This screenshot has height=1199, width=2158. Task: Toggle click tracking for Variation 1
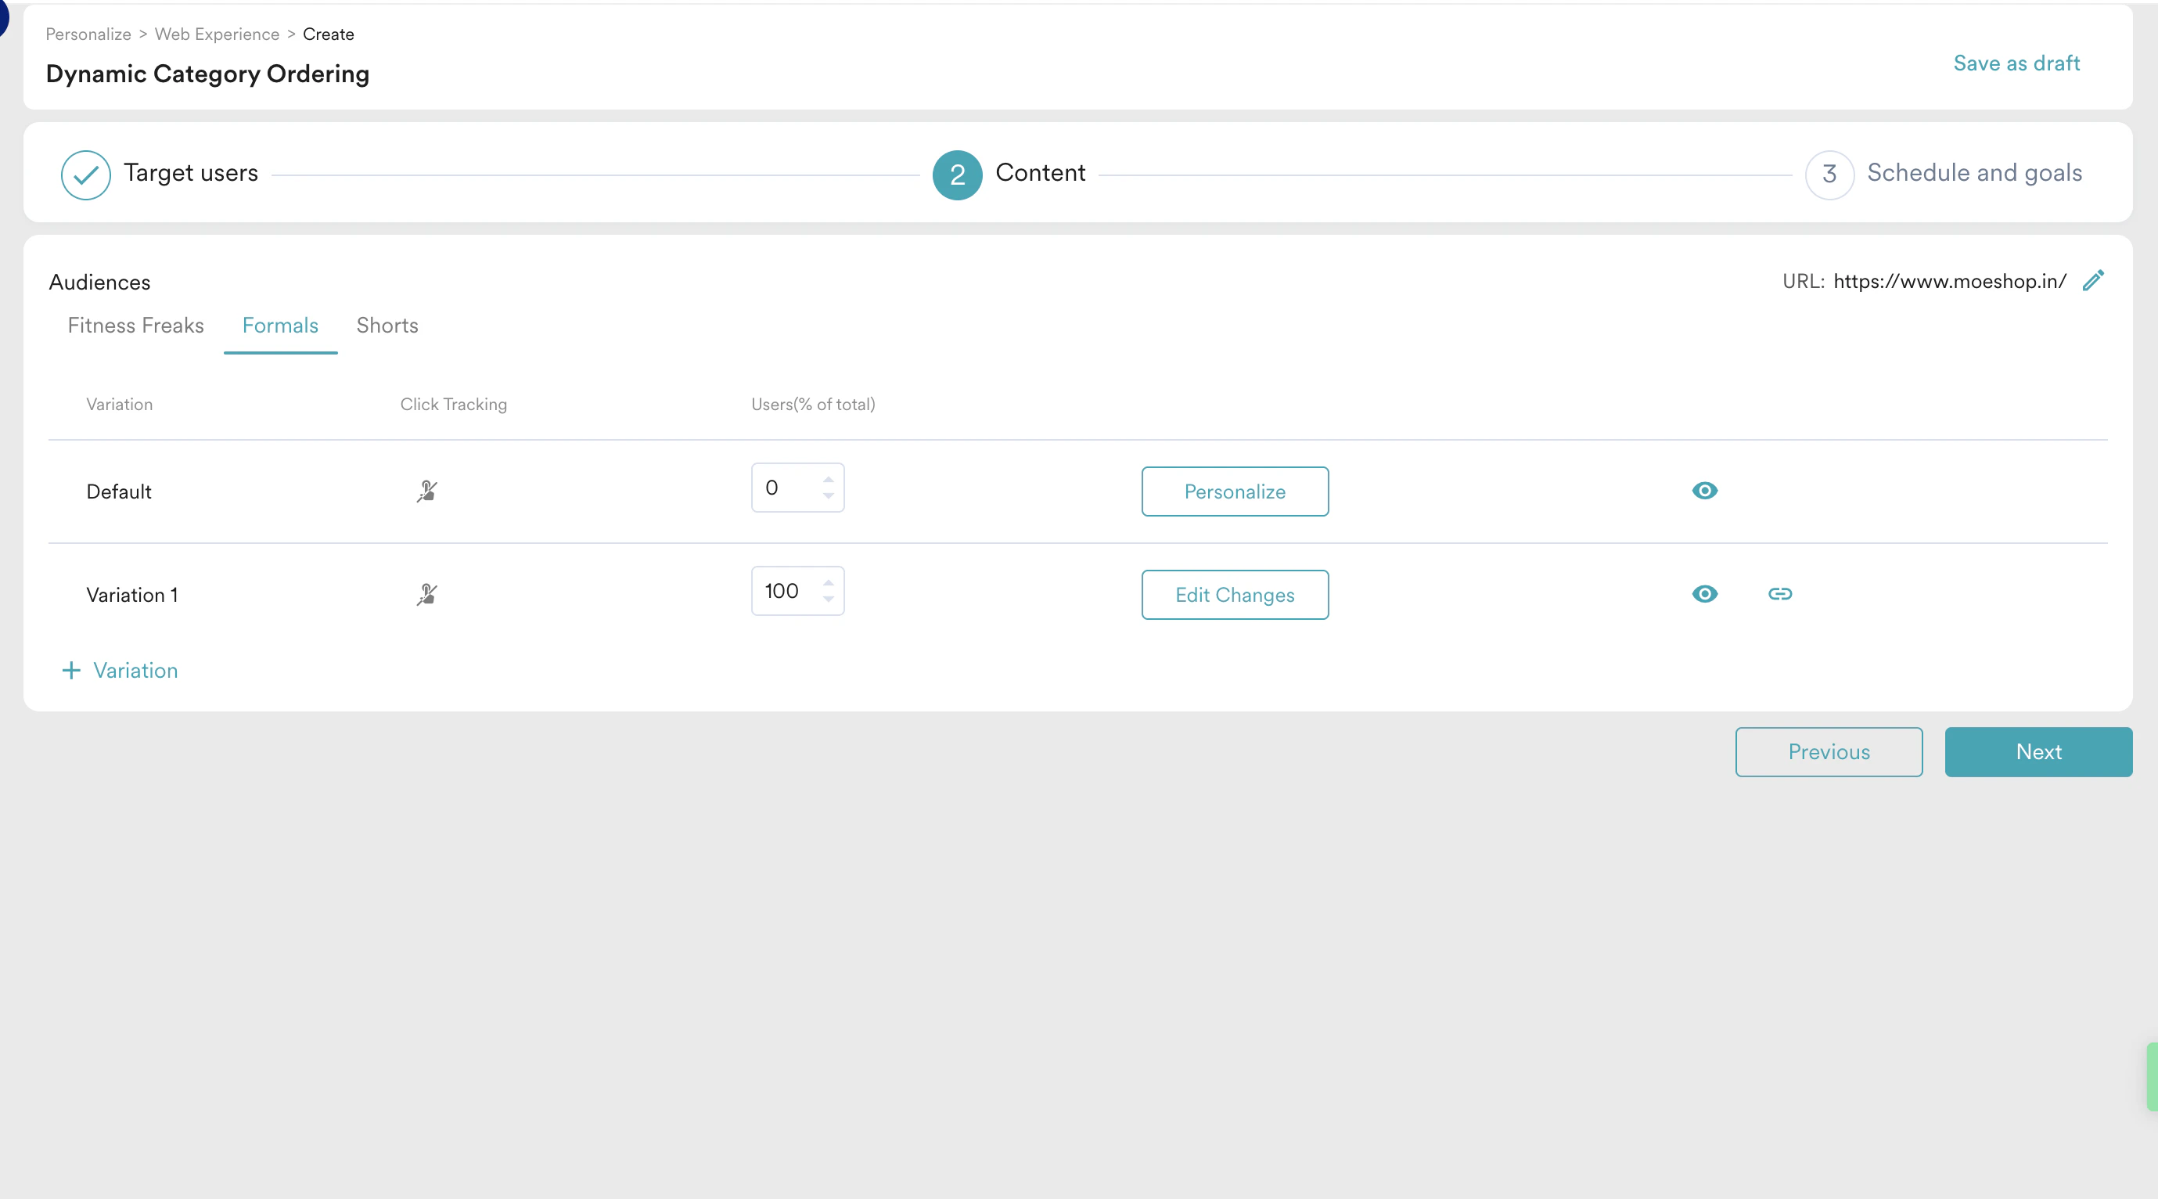(x=427, y=595)
